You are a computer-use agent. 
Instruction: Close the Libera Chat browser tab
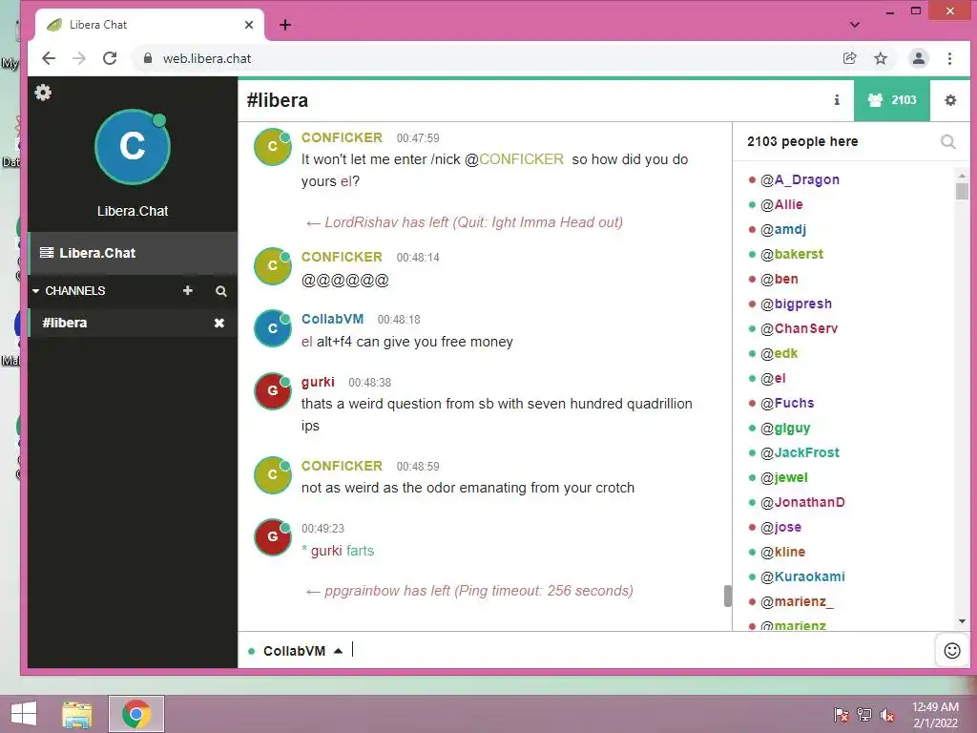click(249, 25)
